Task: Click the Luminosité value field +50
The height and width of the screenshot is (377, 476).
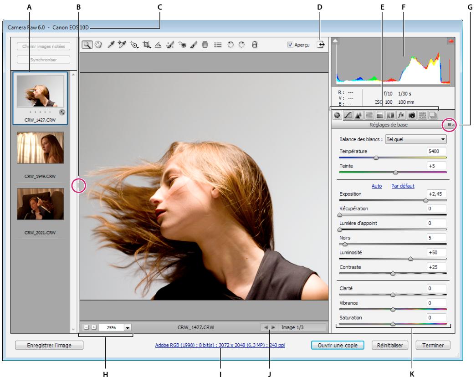Action: click(x=436, y=252)
